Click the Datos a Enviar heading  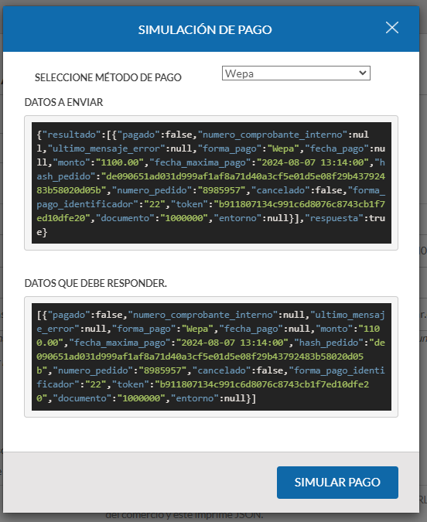pyautogui.click(x=63, y=102)
